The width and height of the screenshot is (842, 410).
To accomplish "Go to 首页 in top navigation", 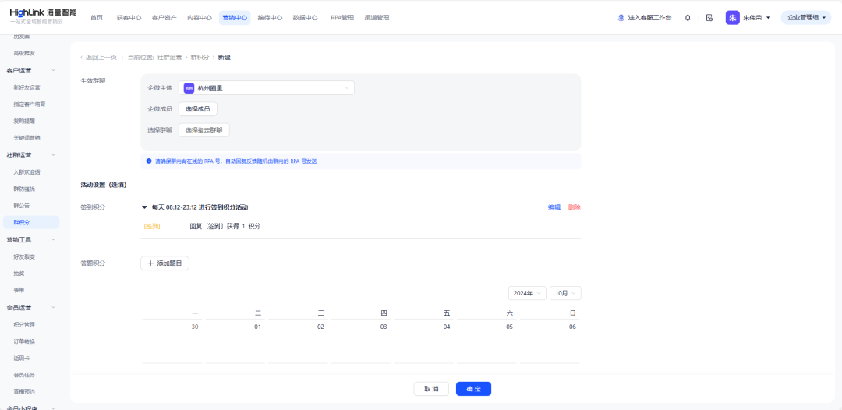I will click(x=96, y=18).
